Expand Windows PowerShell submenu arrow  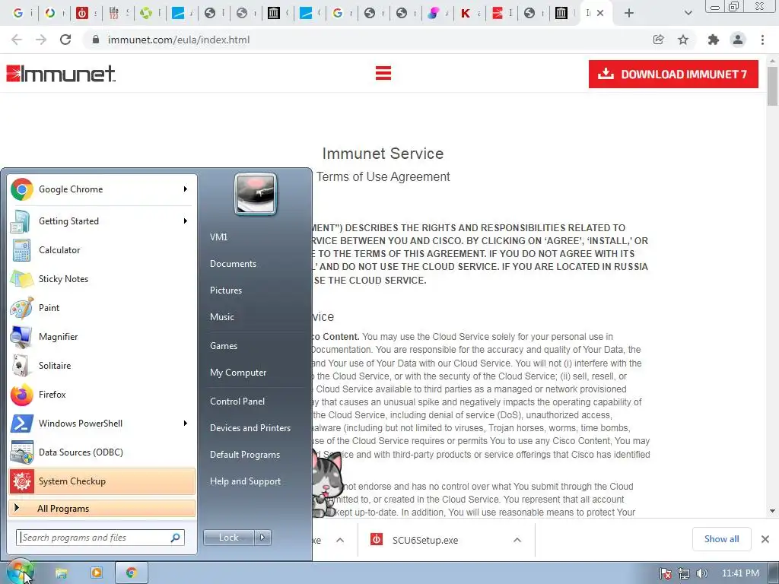coord(186,423)
